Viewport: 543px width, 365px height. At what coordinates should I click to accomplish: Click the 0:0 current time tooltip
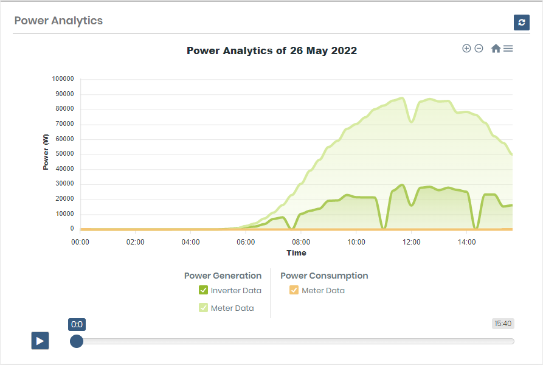click(x=77, y=324)
